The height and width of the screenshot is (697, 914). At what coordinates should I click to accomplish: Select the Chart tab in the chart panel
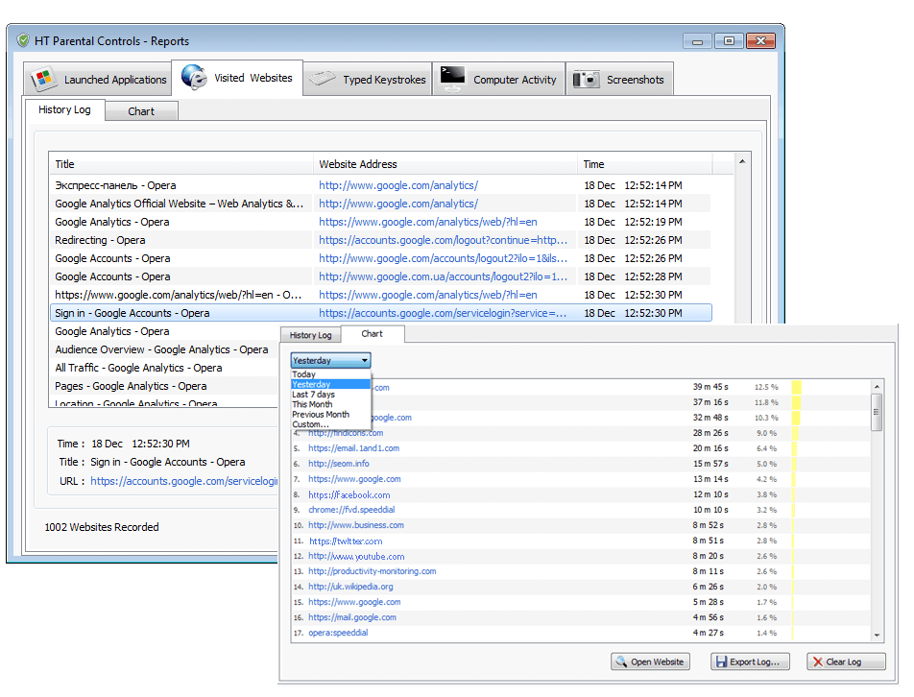click(x=372, y=334)
